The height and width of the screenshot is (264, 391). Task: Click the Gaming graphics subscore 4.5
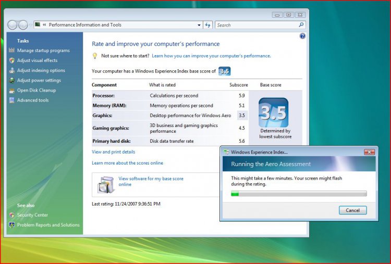coord(241,128)
